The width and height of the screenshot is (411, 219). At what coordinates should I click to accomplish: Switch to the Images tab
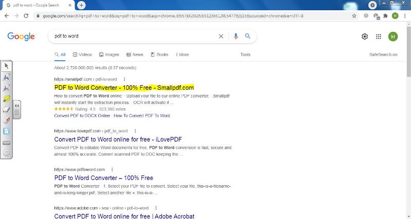pyautogui.click(x=109, y=55)
